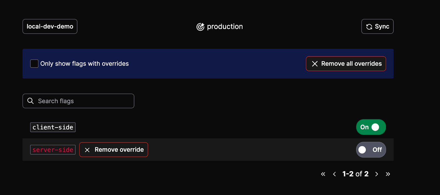Jump to the first page of flags
The width and height of the screenshot is (440, 195).
323,174
